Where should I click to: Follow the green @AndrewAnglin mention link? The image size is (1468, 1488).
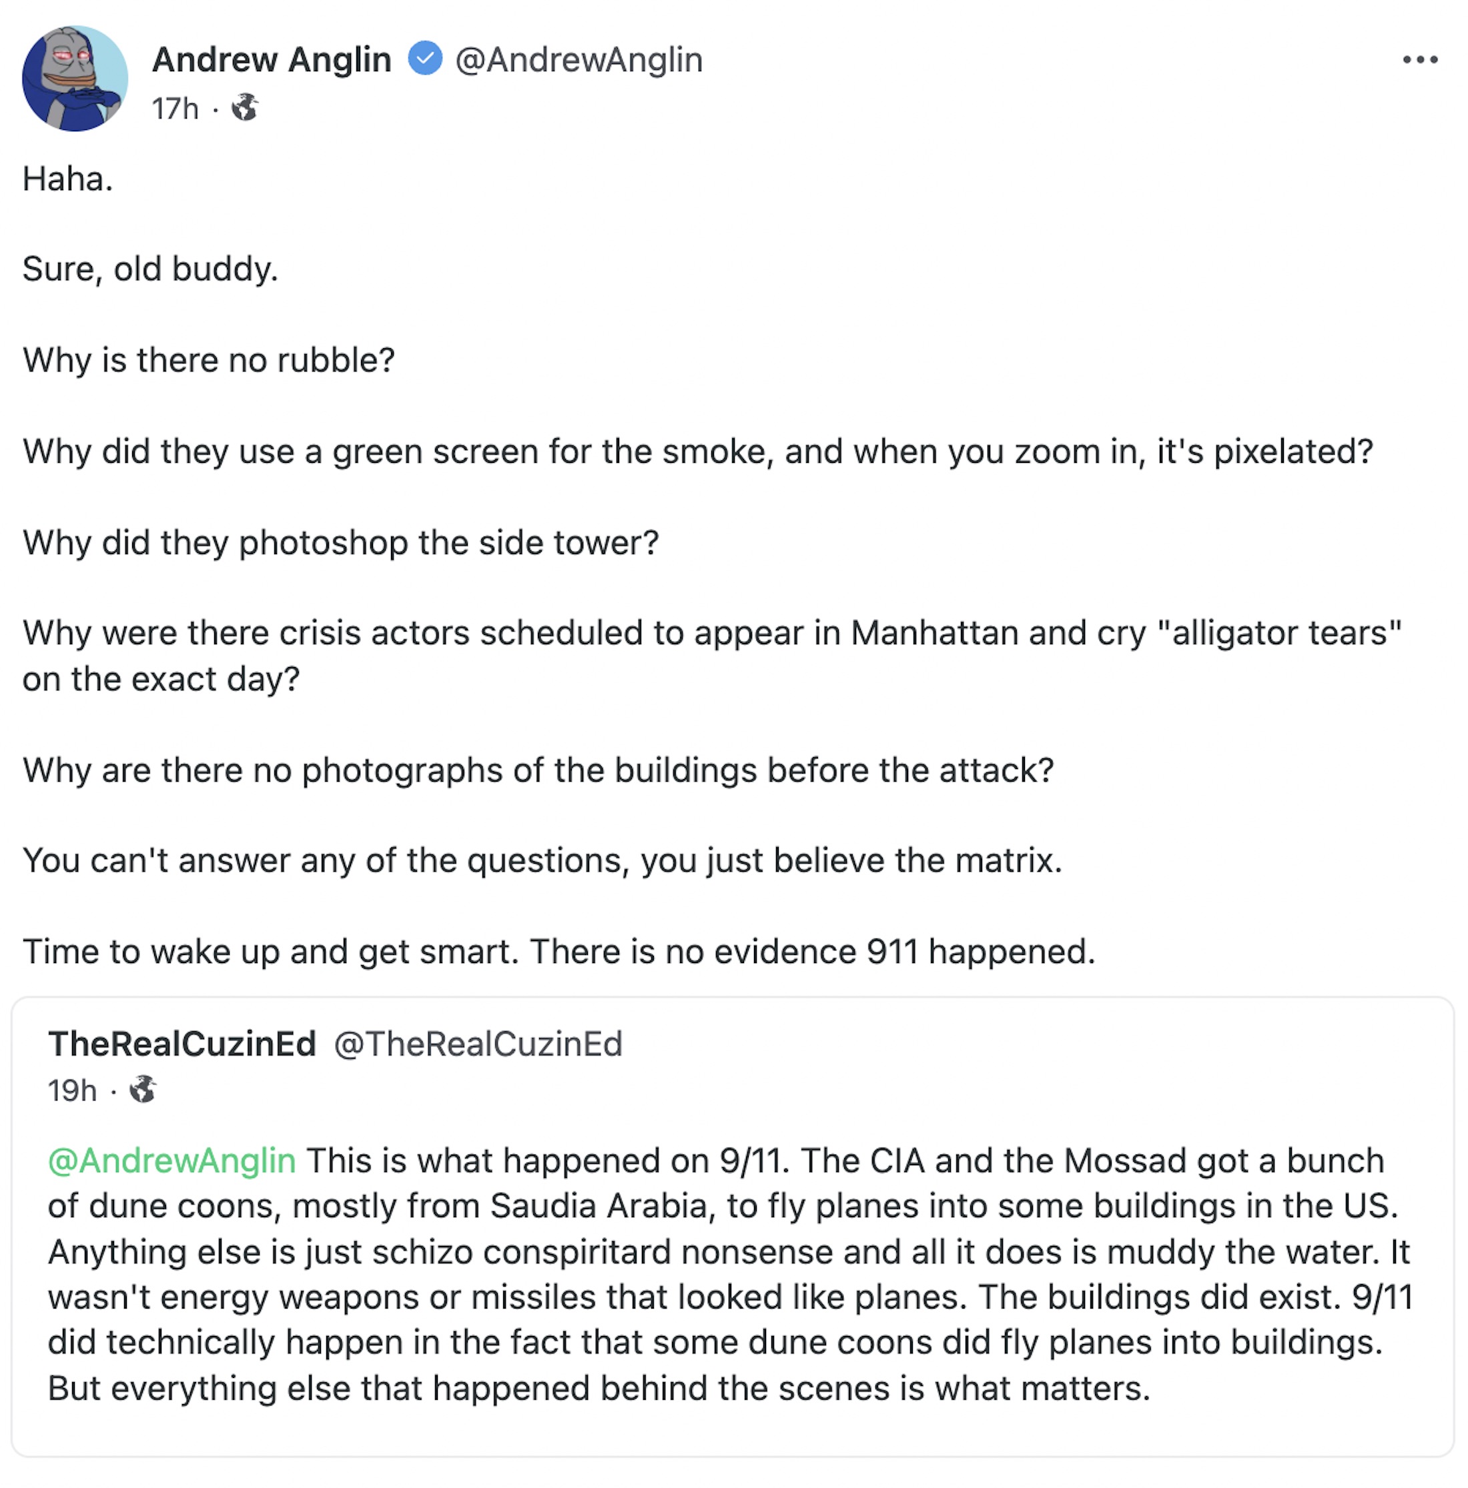click(x=172, y=1161)
